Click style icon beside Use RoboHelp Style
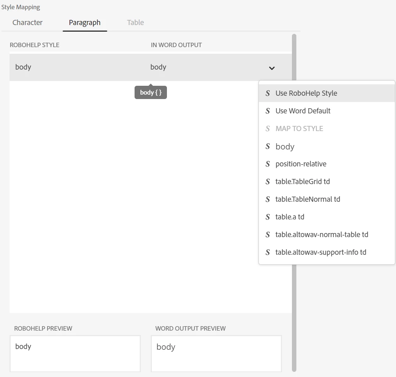The height and width of the screenshot is (377, 396). 268,93
